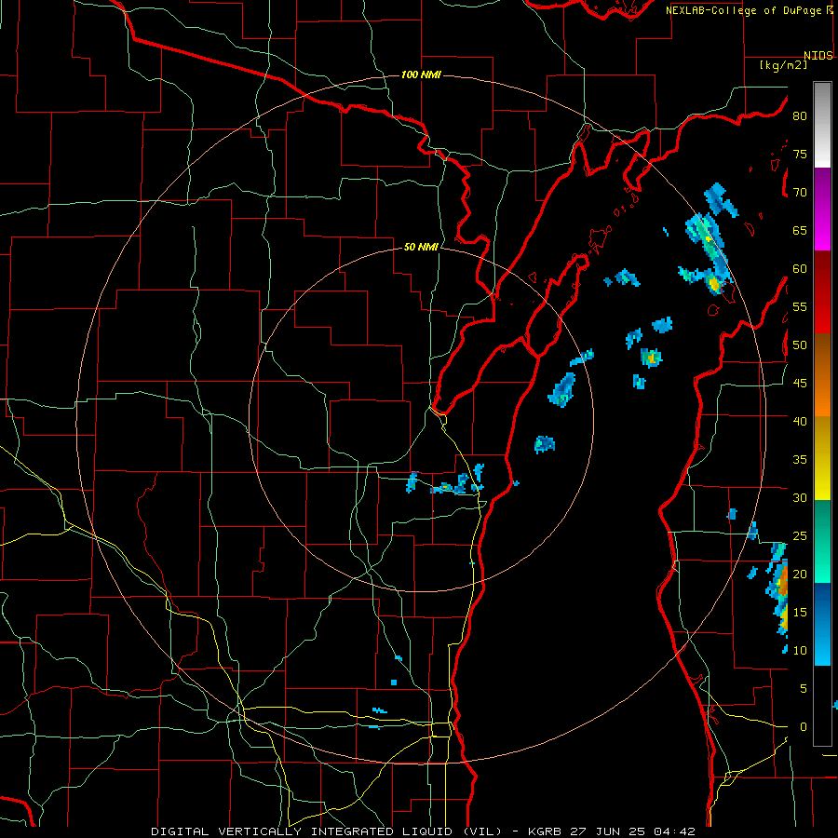Click the 30 value on the color scale
838x838 pixels.
coord(800,497)
